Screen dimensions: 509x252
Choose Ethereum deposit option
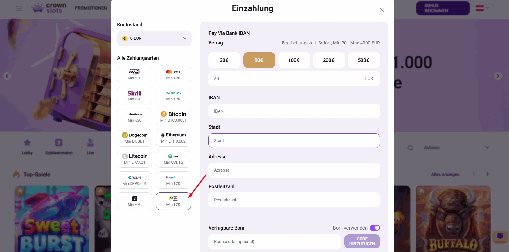coord(173,138)
